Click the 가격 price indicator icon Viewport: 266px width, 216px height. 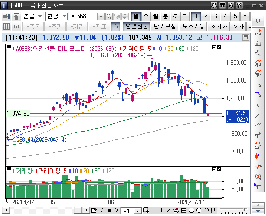(258, 63)
